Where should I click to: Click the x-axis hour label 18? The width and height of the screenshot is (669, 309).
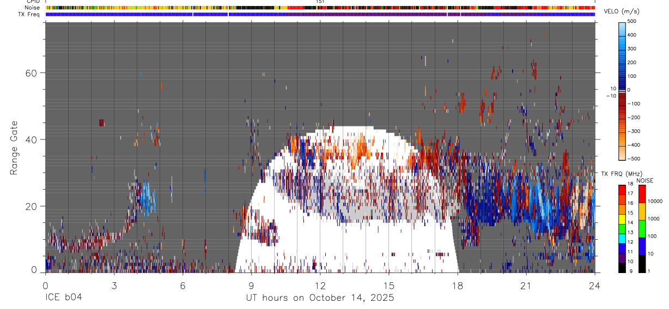tap(458, 286)
